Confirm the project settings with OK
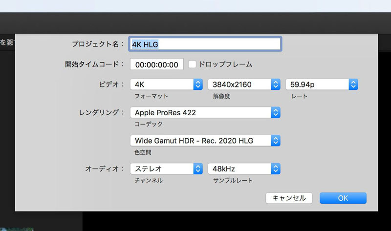Image resolution: width=391 pixels, height=231 pixels. tap(343, 198)
